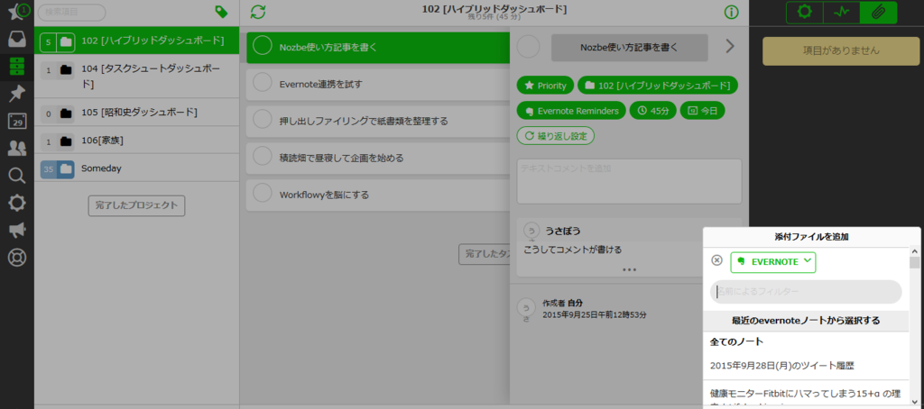Click the テキストコメントを追加 comment box

(x=629, y=181)
